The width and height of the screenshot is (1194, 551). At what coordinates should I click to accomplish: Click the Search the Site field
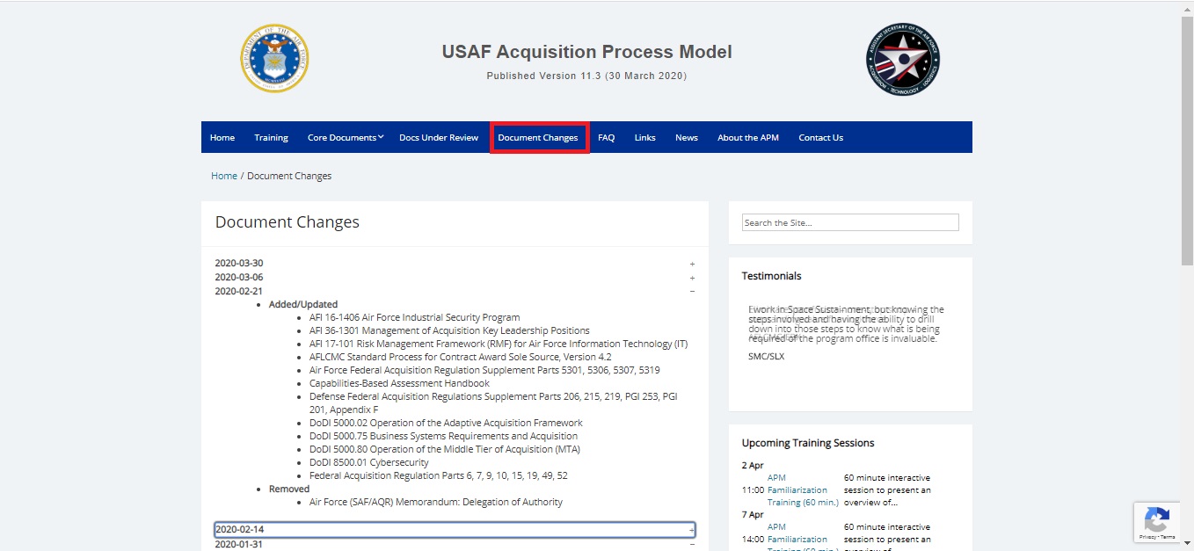(x=849, y=222)
